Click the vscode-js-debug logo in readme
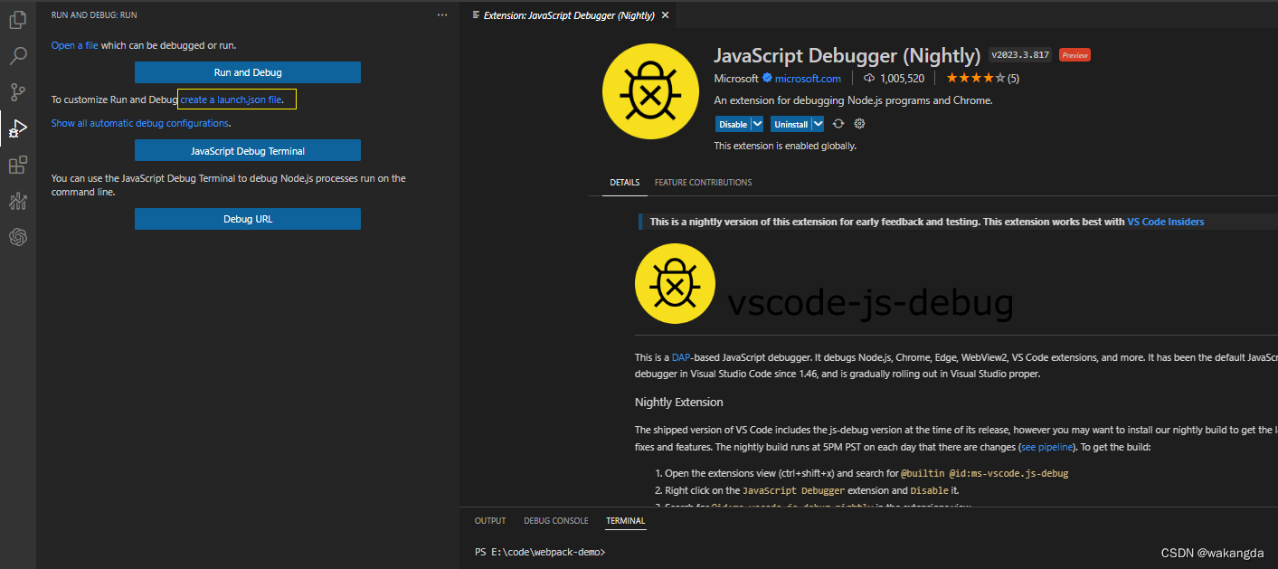The image size is (1278, 569). 675,283
